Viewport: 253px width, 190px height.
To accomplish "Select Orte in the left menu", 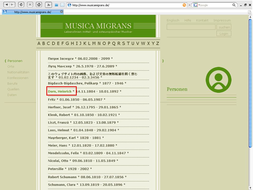I will pos(11,66).
